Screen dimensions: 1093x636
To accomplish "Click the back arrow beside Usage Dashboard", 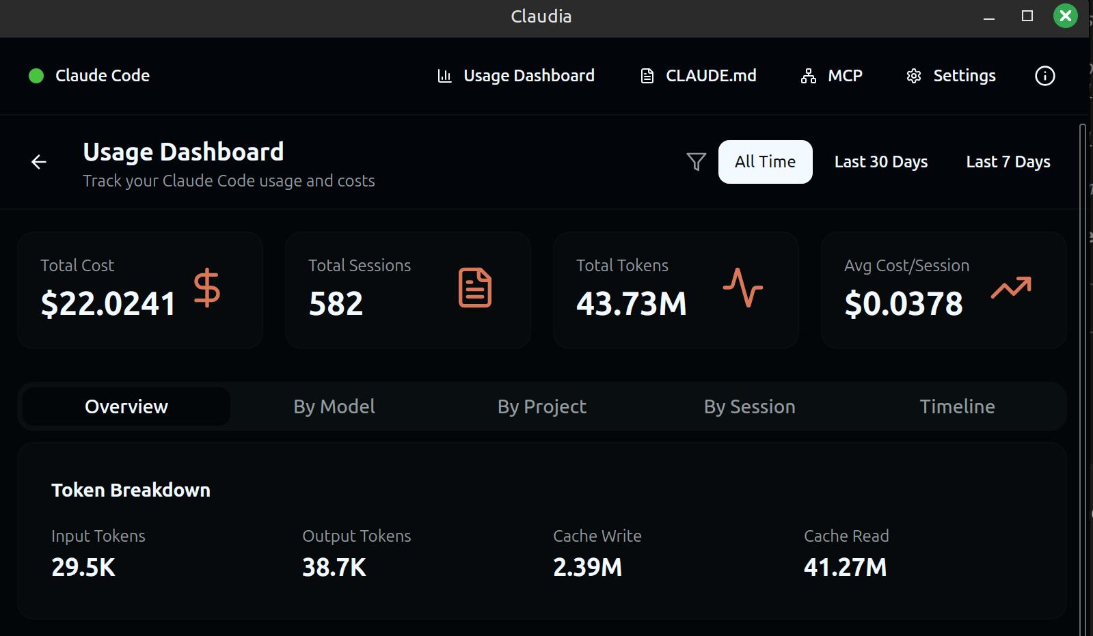I will (39, 162).
